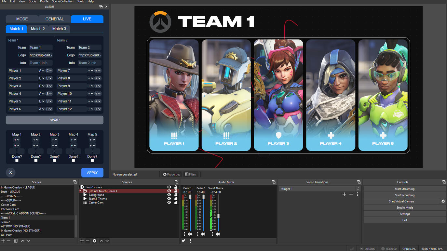Screen dimensions: 447x251
Task: Hide the team1source source eye toggle
Action: [x=169, y=187]
